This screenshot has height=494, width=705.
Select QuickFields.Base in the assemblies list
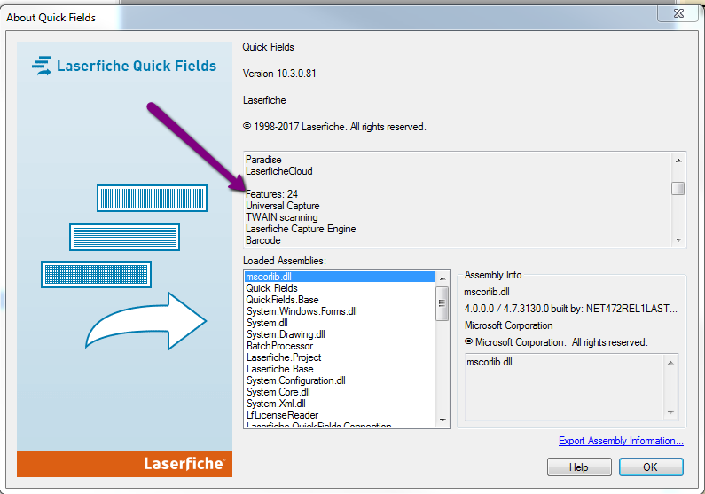(340, 300)
